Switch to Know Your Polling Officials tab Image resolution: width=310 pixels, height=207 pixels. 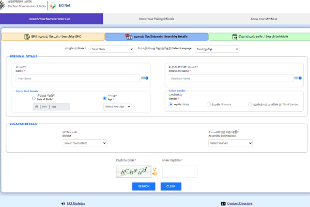(x=154, y=19)
